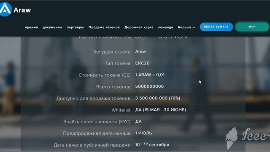Expand the Больше dropdown menu
The image size is (270, 152).
point(186,27)
